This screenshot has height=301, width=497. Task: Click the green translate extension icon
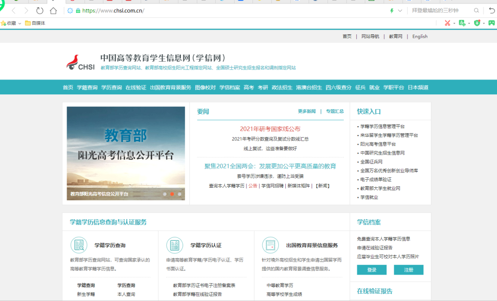pos(462,23)
